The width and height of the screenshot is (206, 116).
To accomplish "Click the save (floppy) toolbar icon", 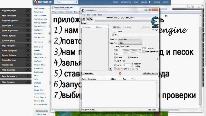I will pos(91,19).
